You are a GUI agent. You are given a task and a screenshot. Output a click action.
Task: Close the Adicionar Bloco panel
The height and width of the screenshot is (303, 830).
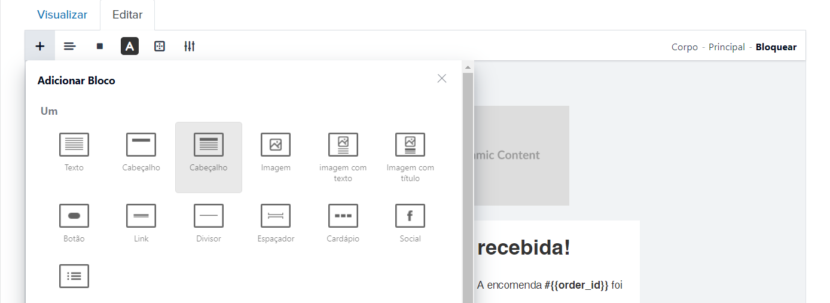coord(442,78)
